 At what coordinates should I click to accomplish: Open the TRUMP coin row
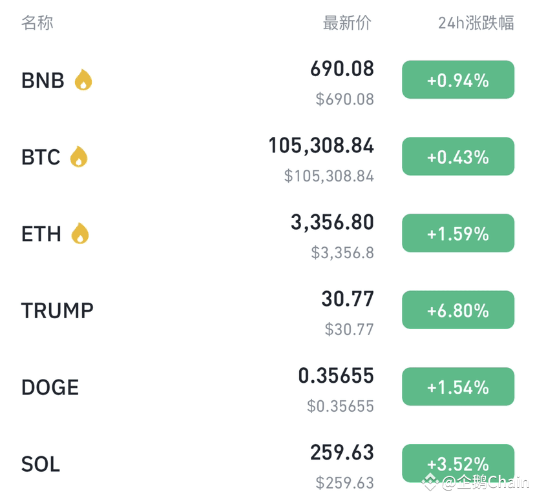(267, 310)
